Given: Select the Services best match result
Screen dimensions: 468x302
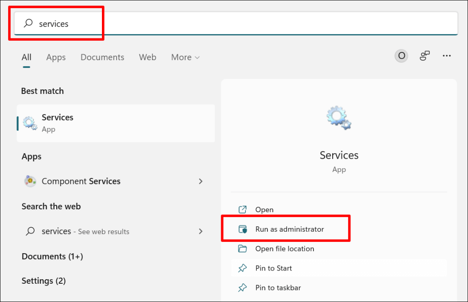Looking at the screenshot, I should click(x=116, y=123).
